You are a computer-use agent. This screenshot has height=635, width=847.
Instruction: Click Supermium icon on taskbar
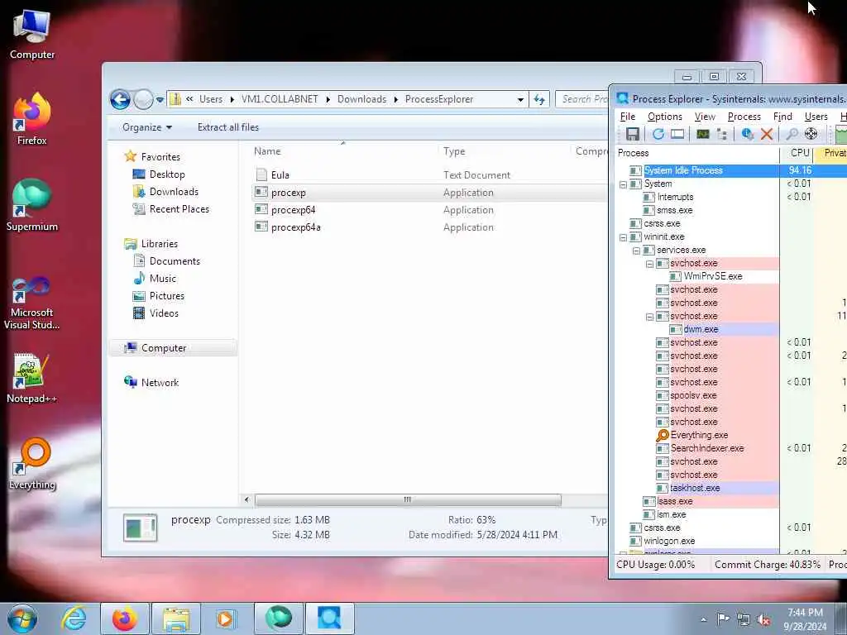point(278,618)
